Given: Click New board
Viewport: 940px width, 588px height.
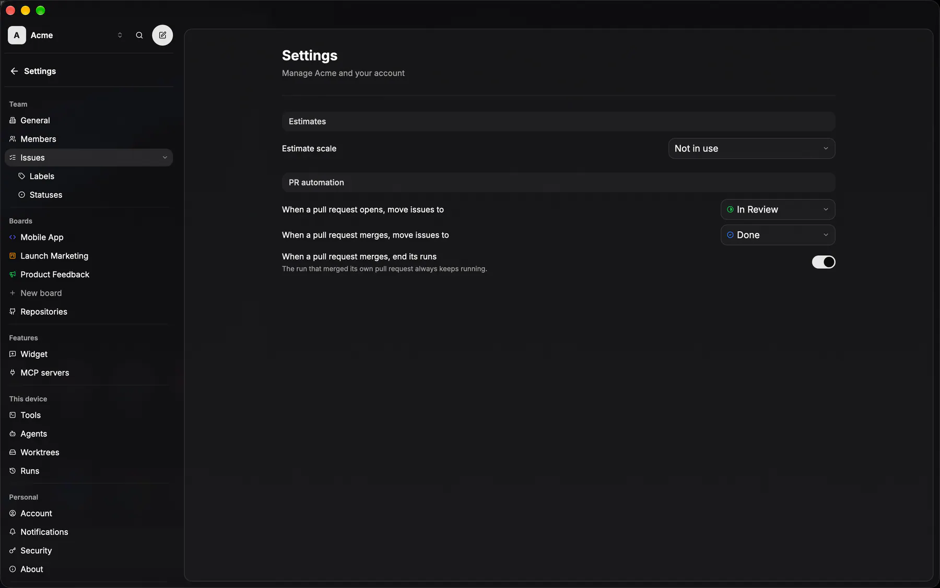Looking at the screenshot, I should click(89, 293).
